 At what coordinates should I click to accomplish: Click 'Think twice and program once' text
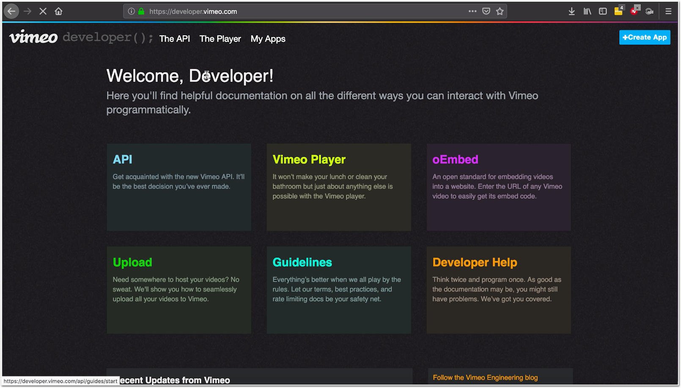coord(497,289)
